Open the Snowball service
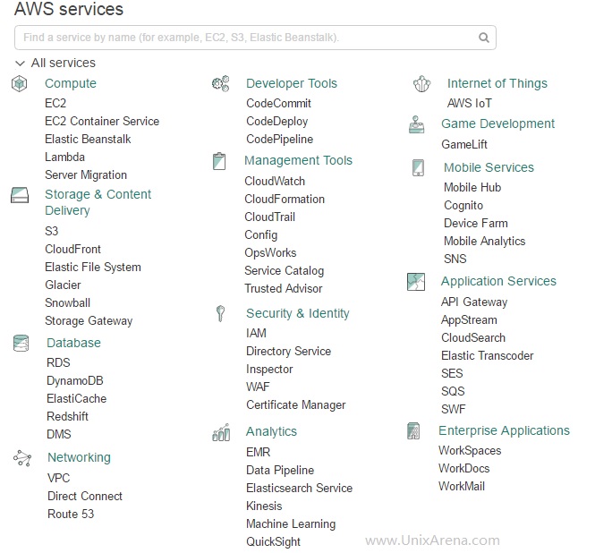595x553 pixels. [x=67, y=302]
